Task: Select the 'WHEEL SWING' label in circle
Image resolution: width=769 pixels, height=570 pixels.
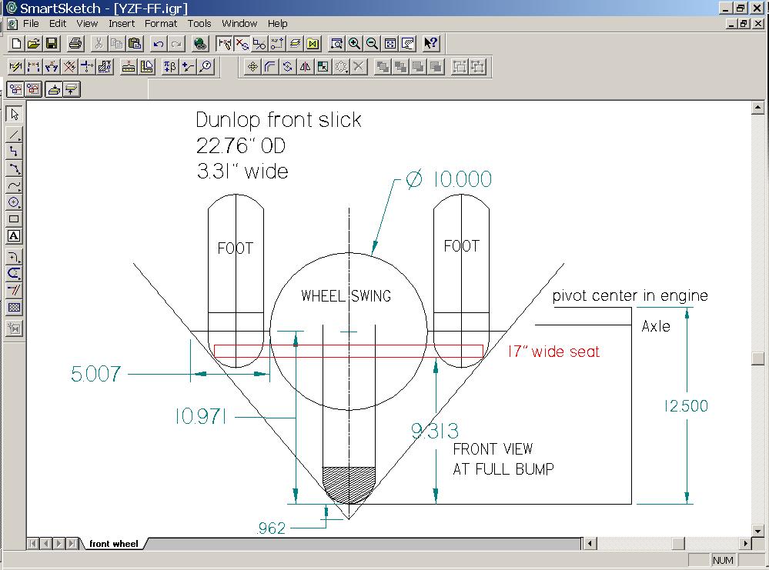Action: click(346, 296)
